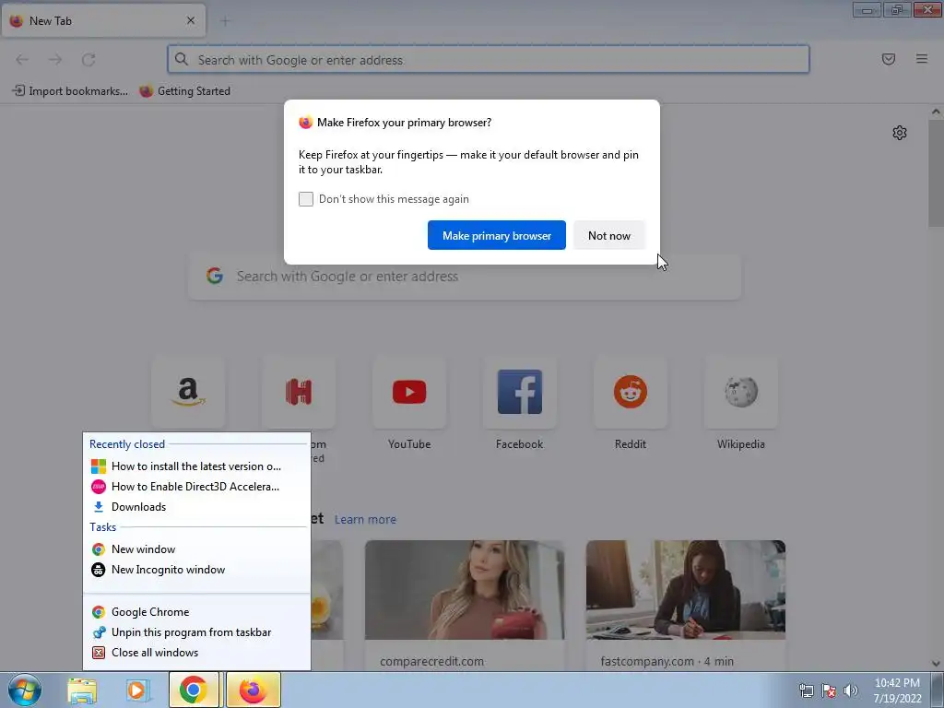Screen dimensions: 944x708
Task: Open the Firefox application menu icon
Action: 922,59
